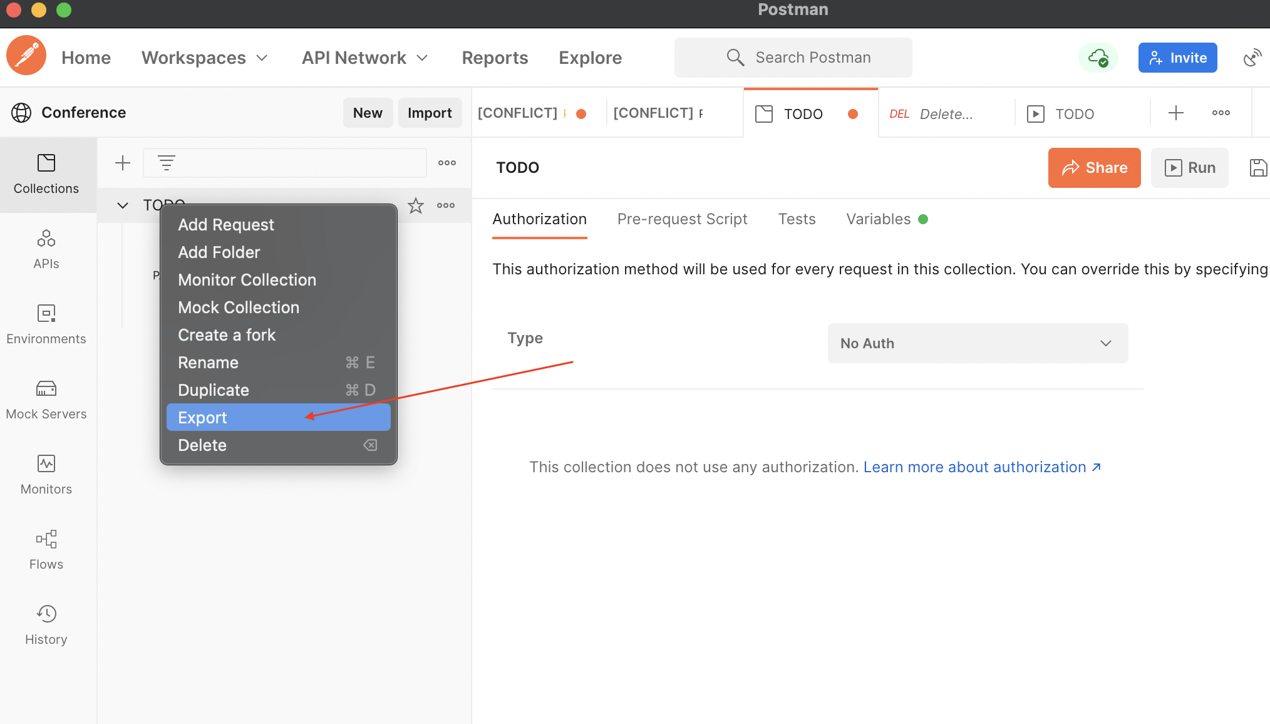Open the History panel
The height and width of the screenshot is (724, 1270).
coord(46,625)
